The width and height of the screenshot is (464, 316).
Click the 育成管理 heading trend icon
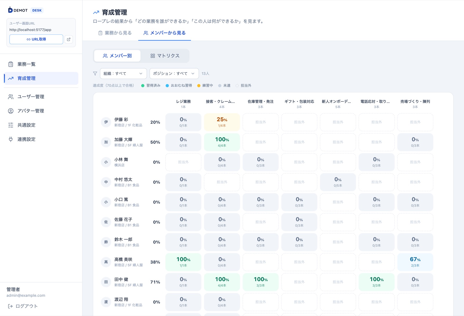click(x=96, y=12)
